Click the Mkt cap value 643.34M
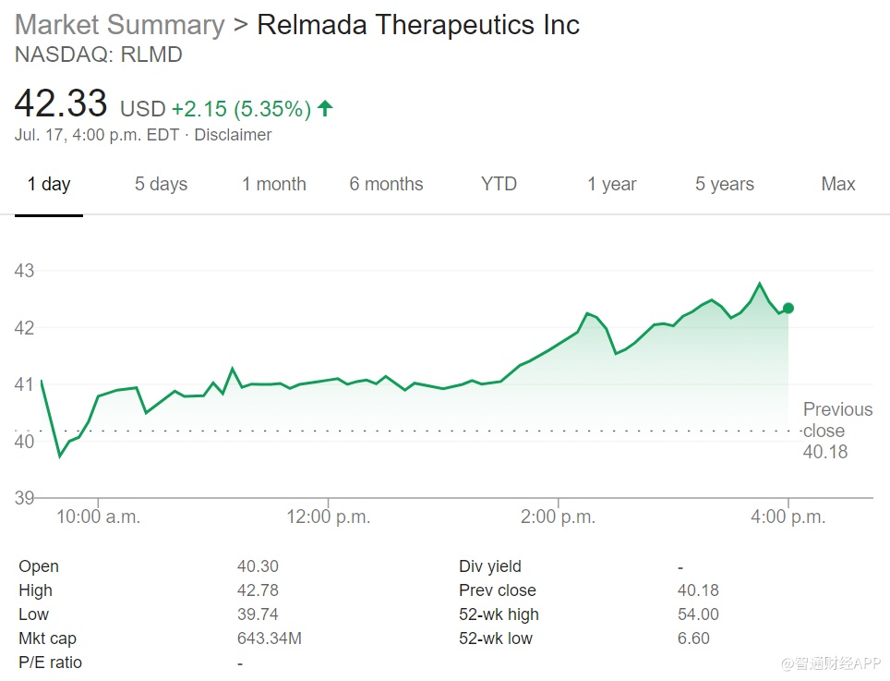This screenshot has height=681, width=890. point(270,638)
